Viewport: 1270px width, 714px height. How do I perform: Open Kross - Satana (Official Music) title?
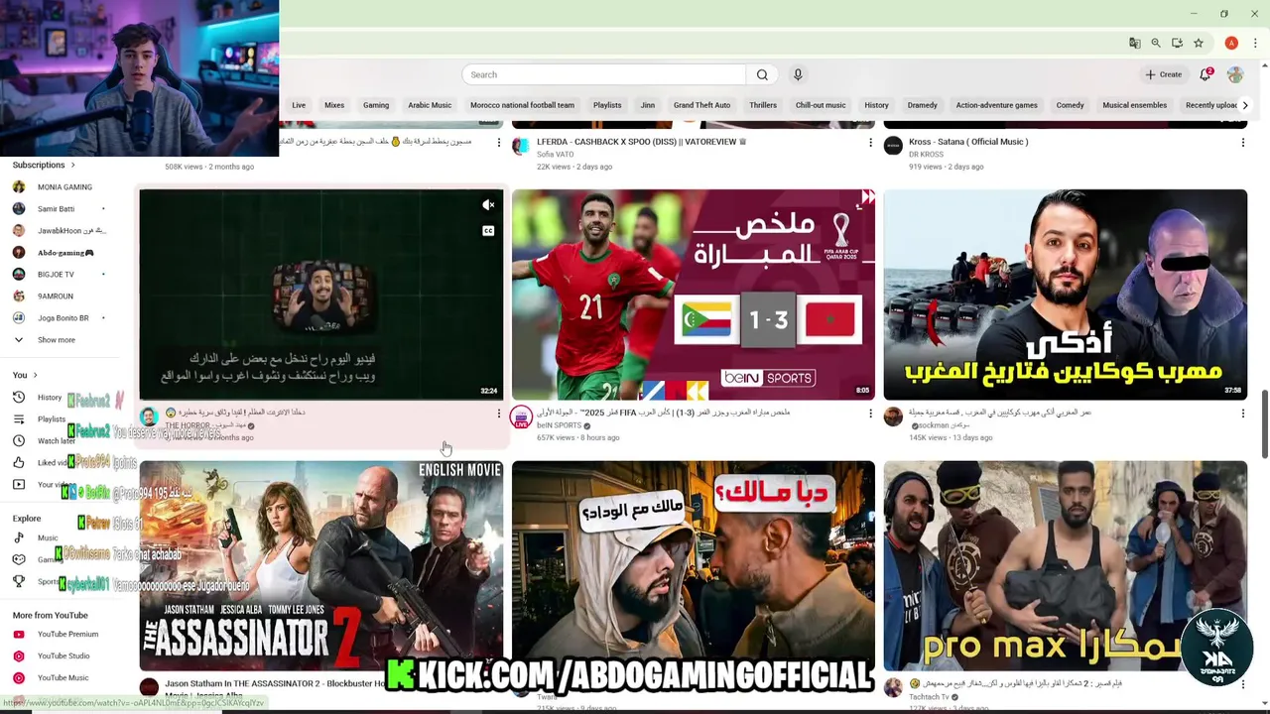pos(968,142)
